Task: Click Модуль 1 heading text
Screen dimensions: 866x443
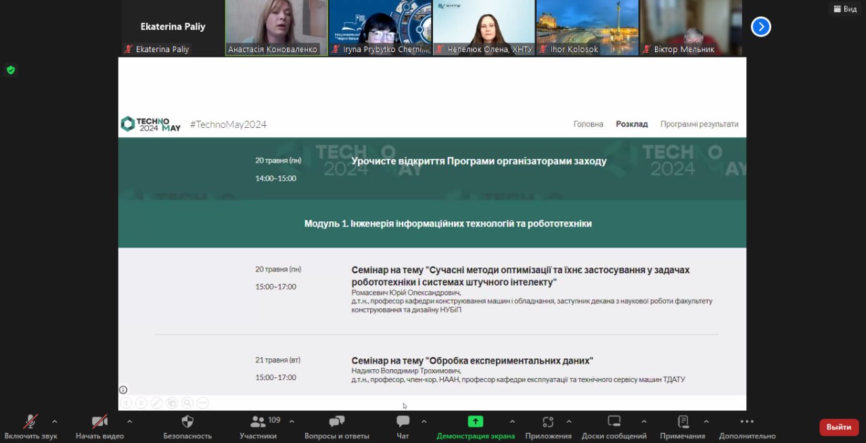Action: tap(448, 223)
